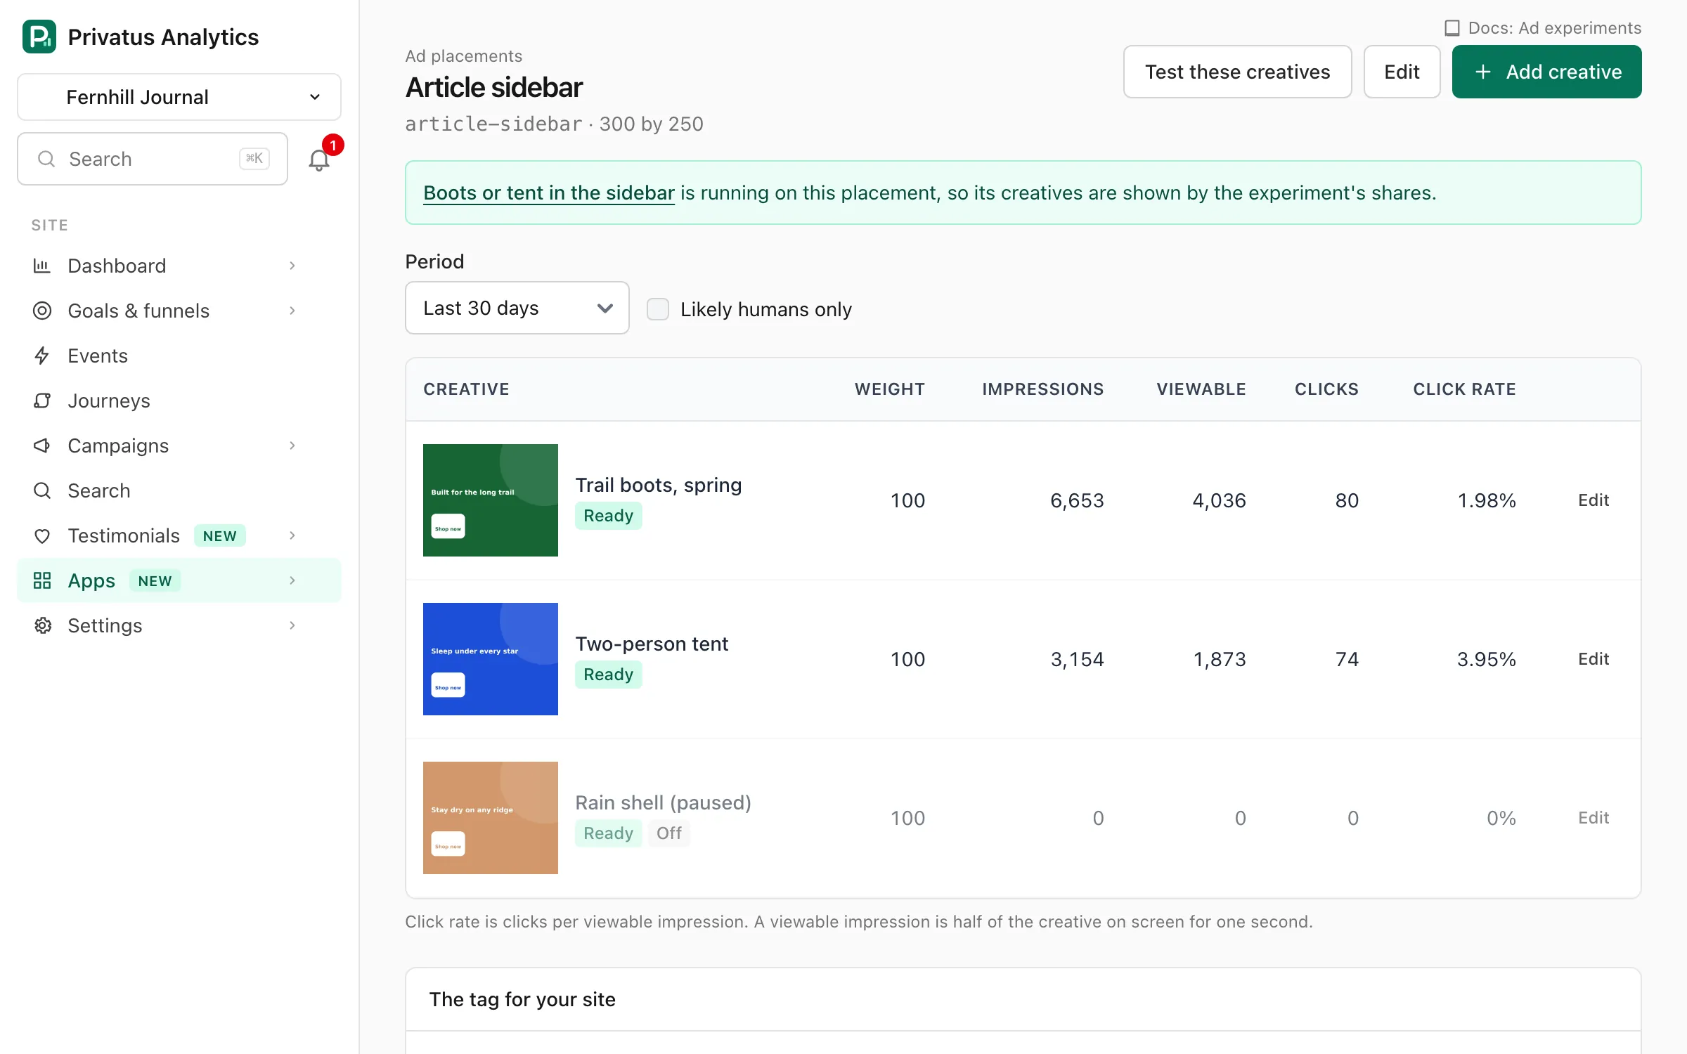Select Apps in the sidebar

(179, 580)
